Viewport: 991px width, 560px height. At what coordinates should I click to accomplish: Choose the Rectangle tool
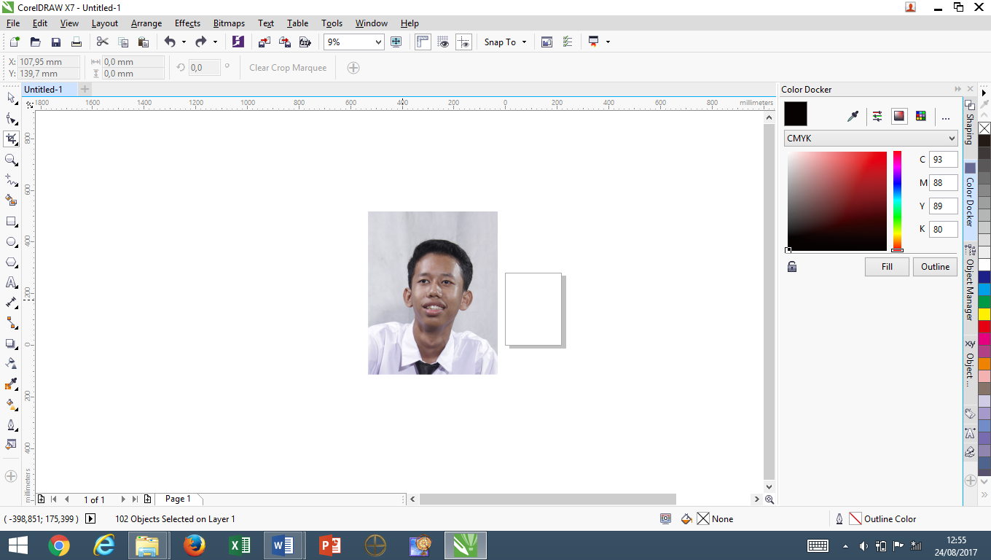11,221
